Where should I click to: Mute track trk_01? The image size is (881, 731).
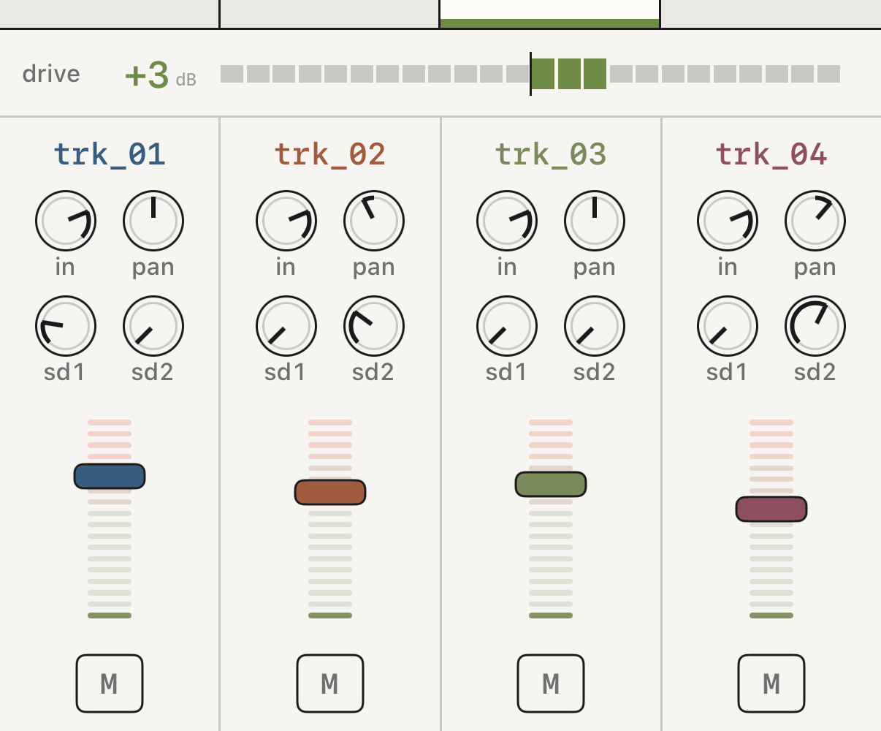pyautogui.click(x=110, y=683)
